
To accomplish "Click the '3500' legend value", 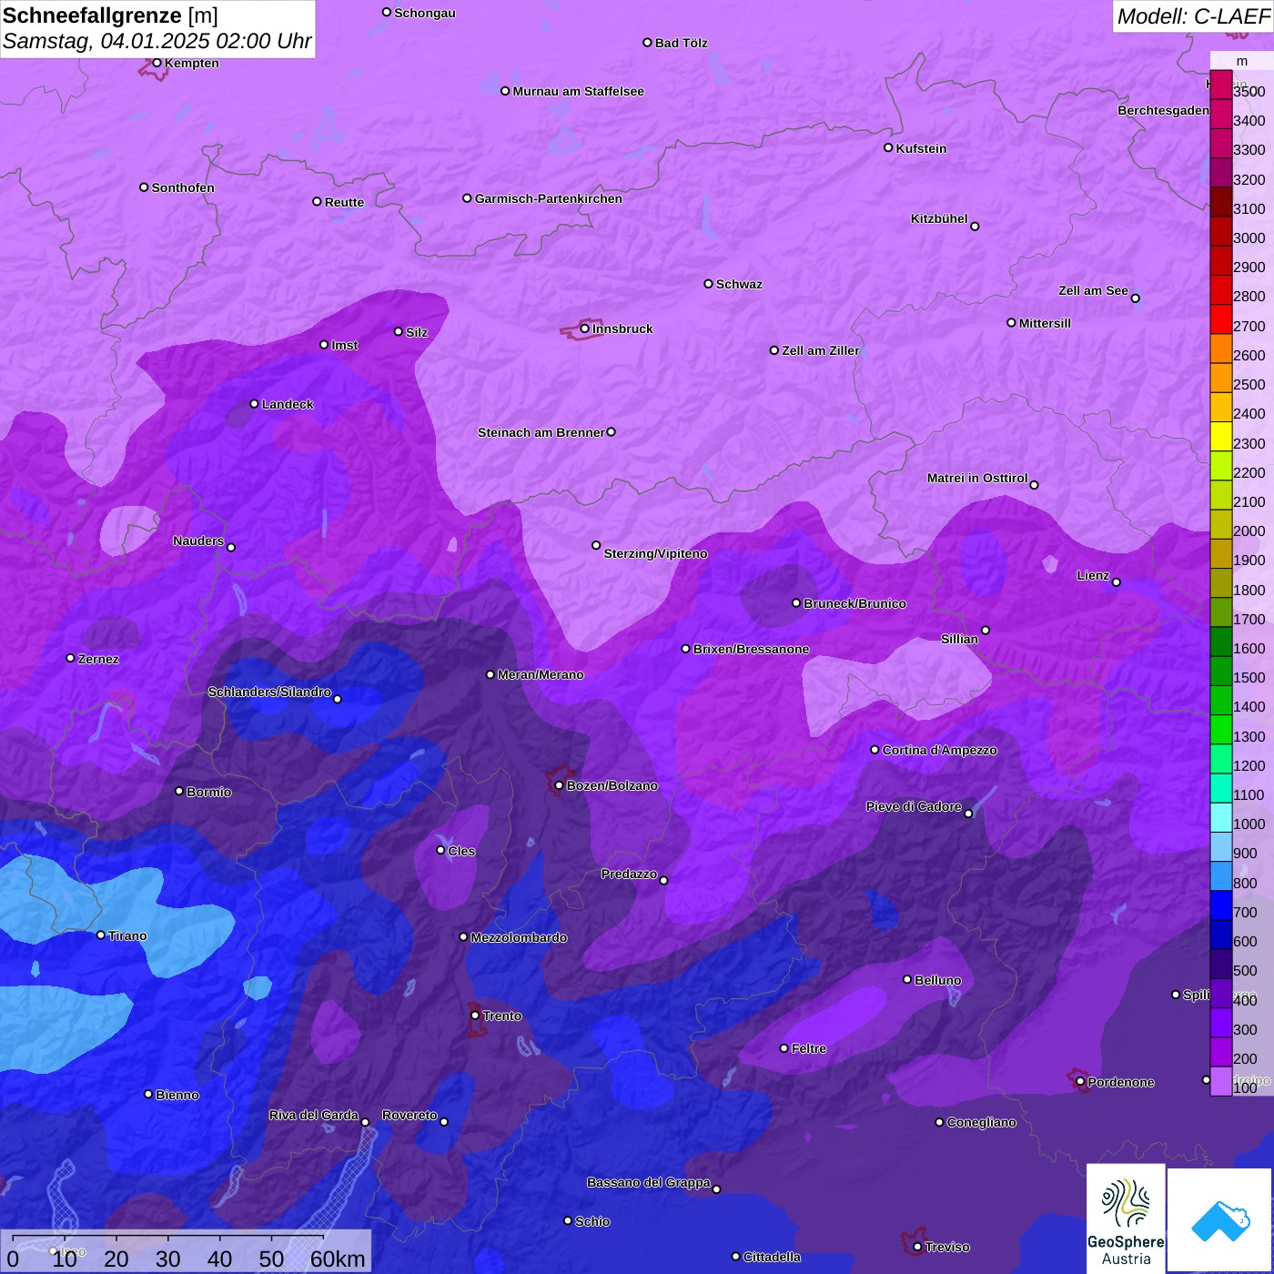I will click(x=1249, y=91).
